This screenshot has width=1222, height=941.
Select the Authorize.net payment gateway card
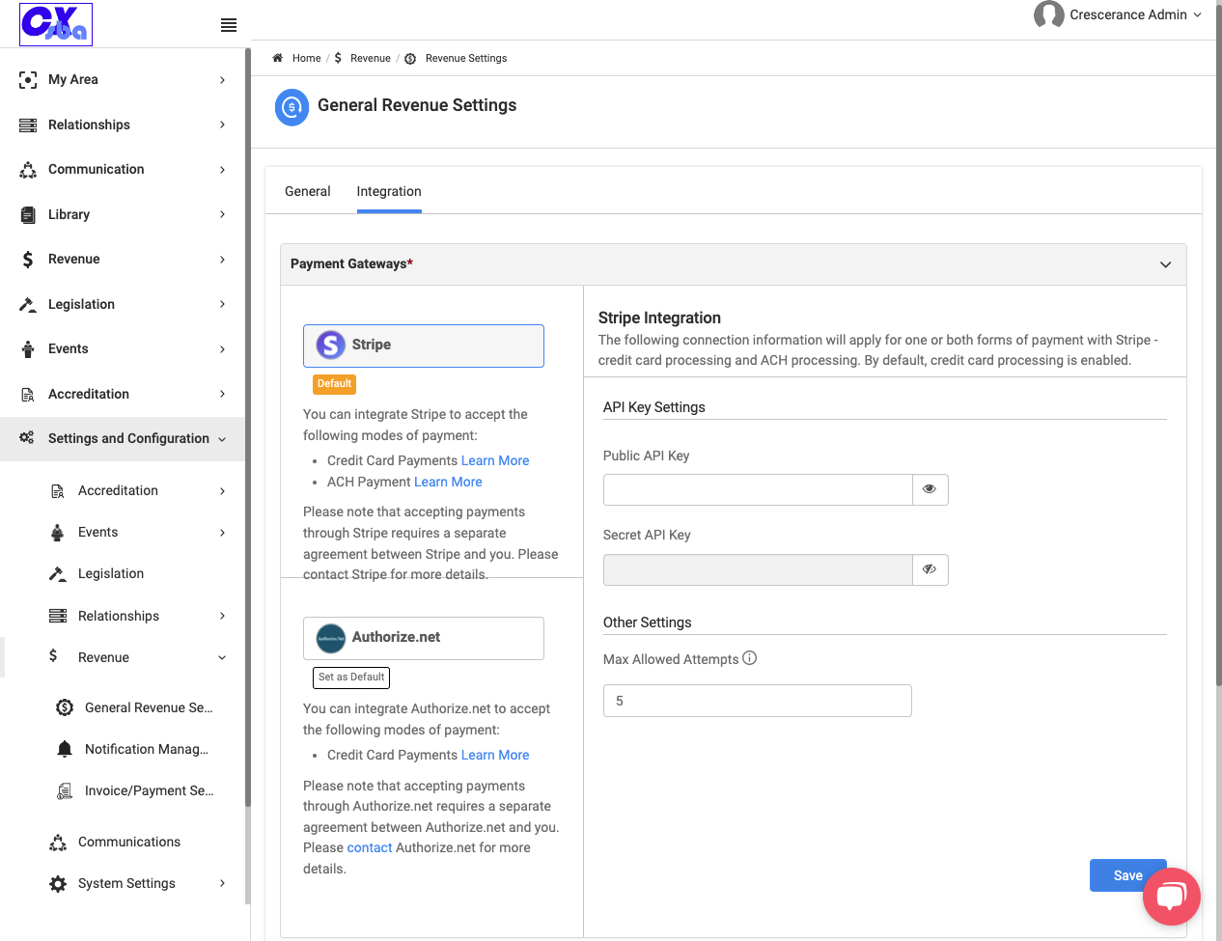point(424,638)
